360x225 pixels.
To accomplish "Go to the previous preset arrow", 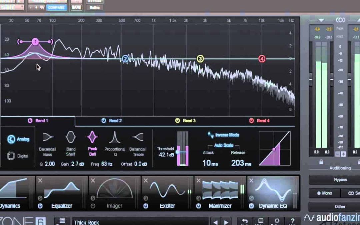I will click(215, 222).
